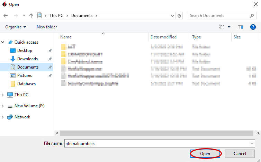
Task: Expand the This PC tree node
Action: [x=3, y=95]
